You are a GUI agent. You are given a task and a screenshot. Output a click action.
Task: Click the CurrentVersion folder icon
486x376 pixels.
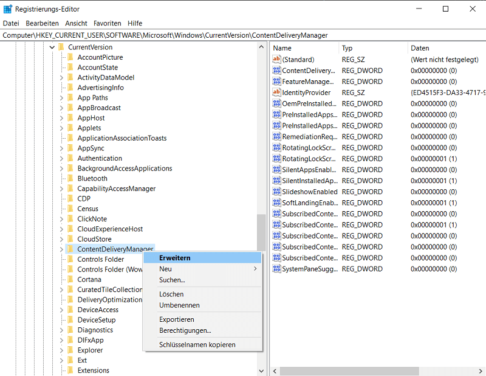(x=61, y=47)
